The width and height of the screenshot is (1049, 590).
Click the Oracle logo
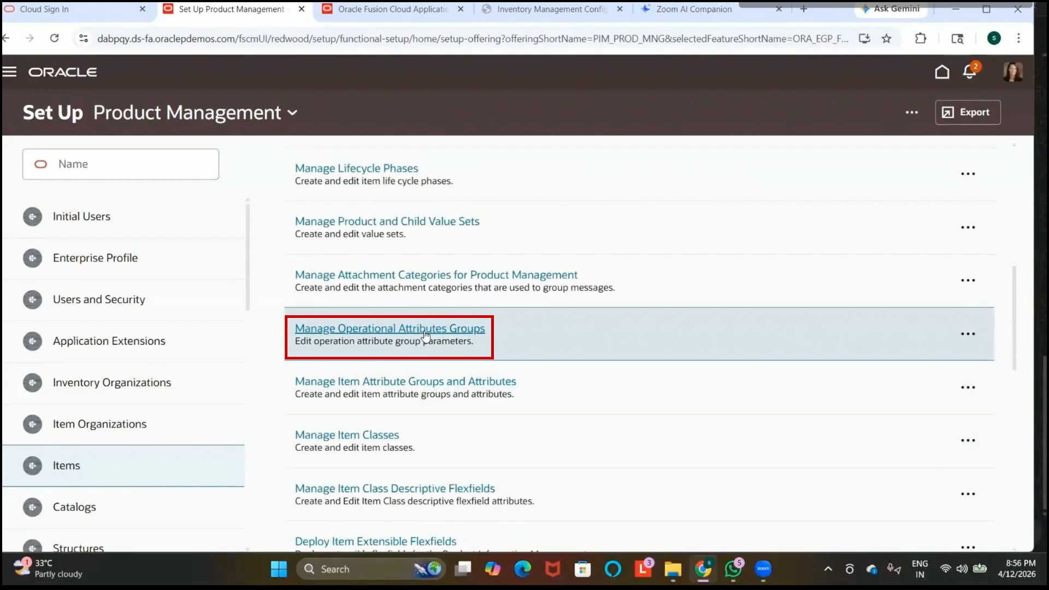click(63, 72)
